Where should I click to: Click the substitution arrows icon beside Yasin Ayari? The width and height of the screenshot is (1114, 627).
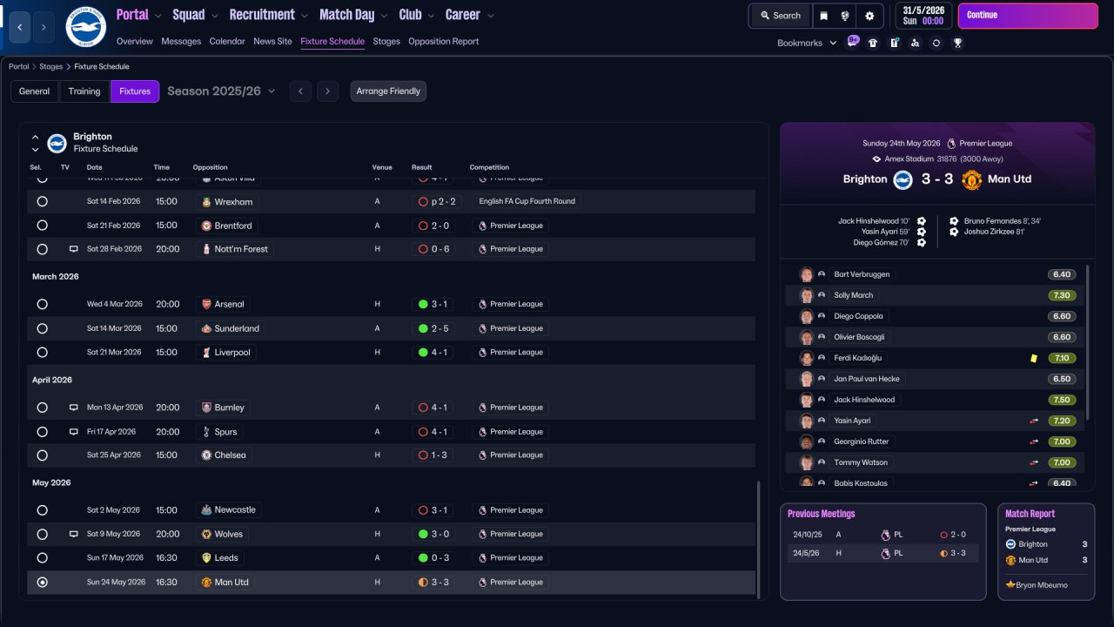[x=1035, y=421]
